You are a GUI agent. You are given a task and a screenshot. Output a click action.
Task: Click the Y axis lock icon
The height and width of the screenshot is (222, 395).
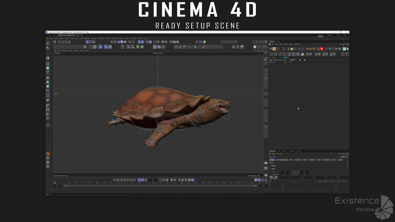[63, 42]
